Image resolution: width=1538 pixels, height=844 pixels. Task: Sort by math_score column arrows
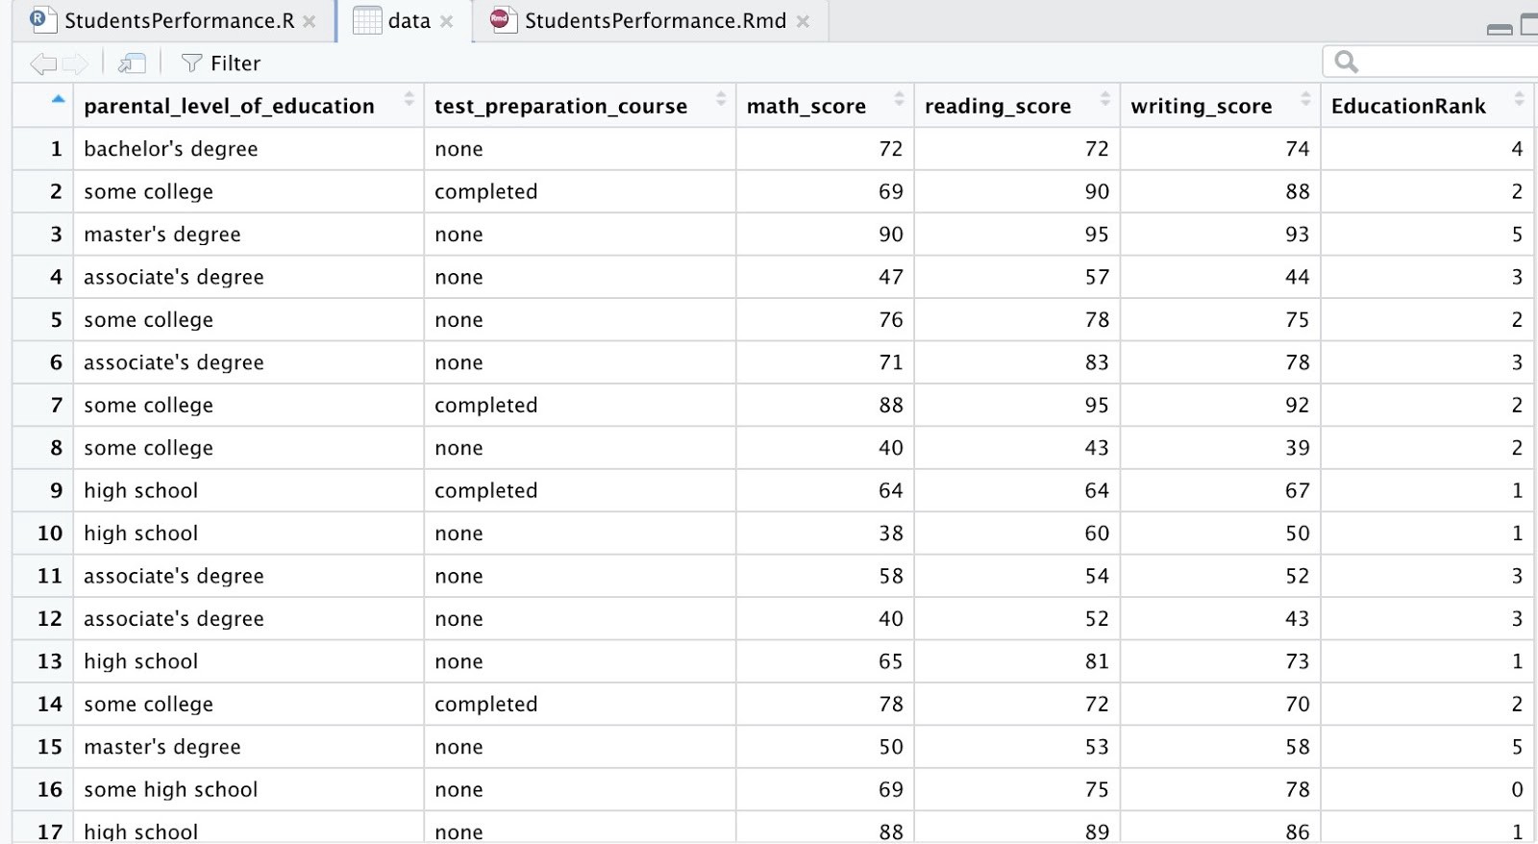(899, 99)
